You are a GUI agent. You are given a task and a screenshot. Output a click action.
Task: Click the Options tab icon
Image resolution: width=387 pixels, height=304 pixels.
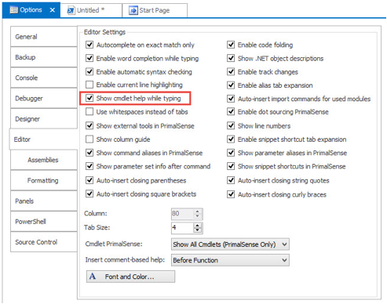pos(13,10)
